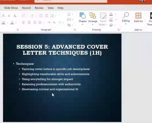The image size is (152, 123).
Task: Increase the list indent level
Action: click(47, 16)
